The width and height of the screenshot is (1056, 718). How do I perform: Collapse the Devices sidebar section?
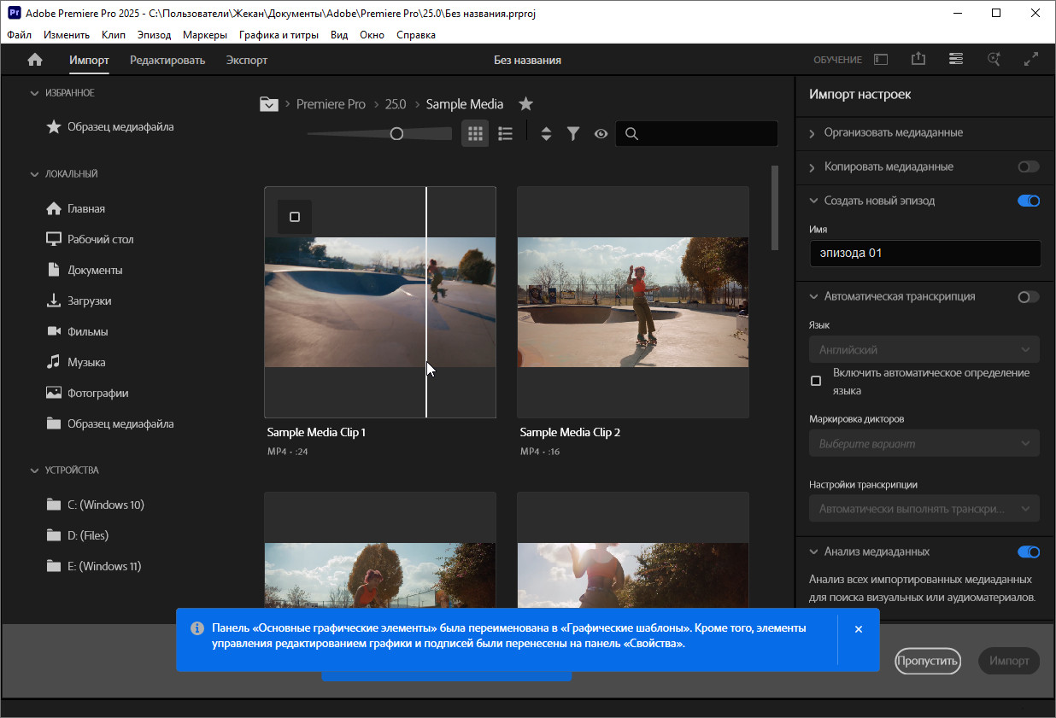pyautogui.click(x=34, y=470)
